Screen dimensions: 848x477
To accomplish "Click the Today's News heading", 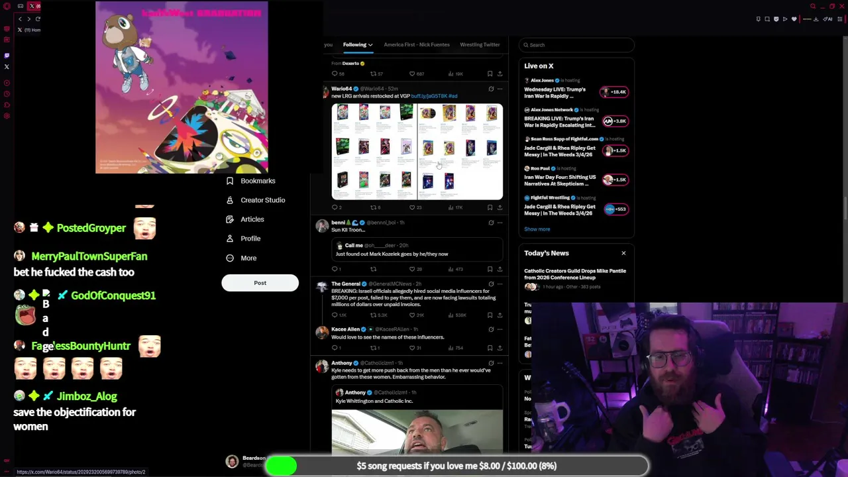I will click(547, 253).
